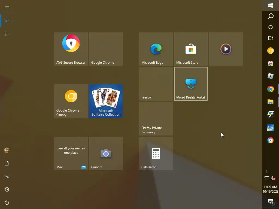Open the Roblox icon in the taskbar
This screenshot has width=279, height=209.
[x=271, y=76]
